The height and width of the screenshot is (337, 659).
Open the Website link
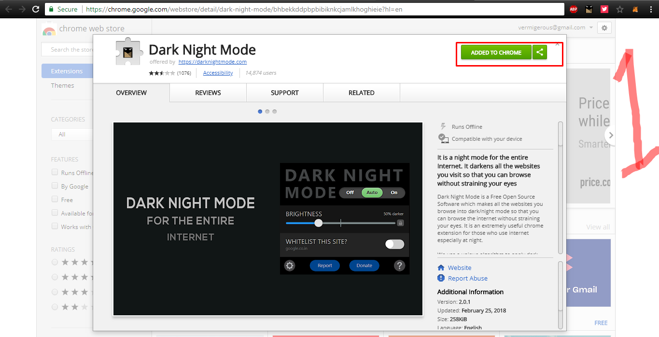[x=460, y=268]
